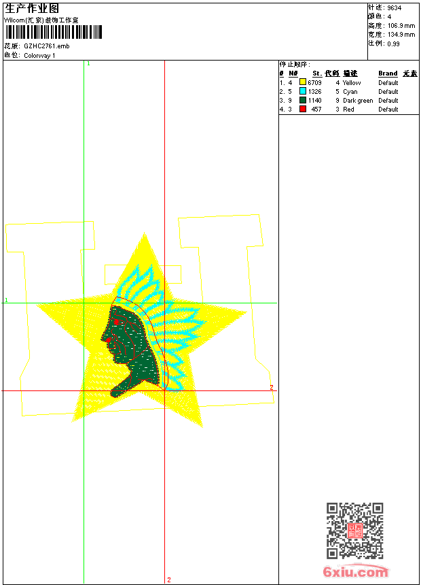Select the stitch count value 9634

click(x=394, y=8)
